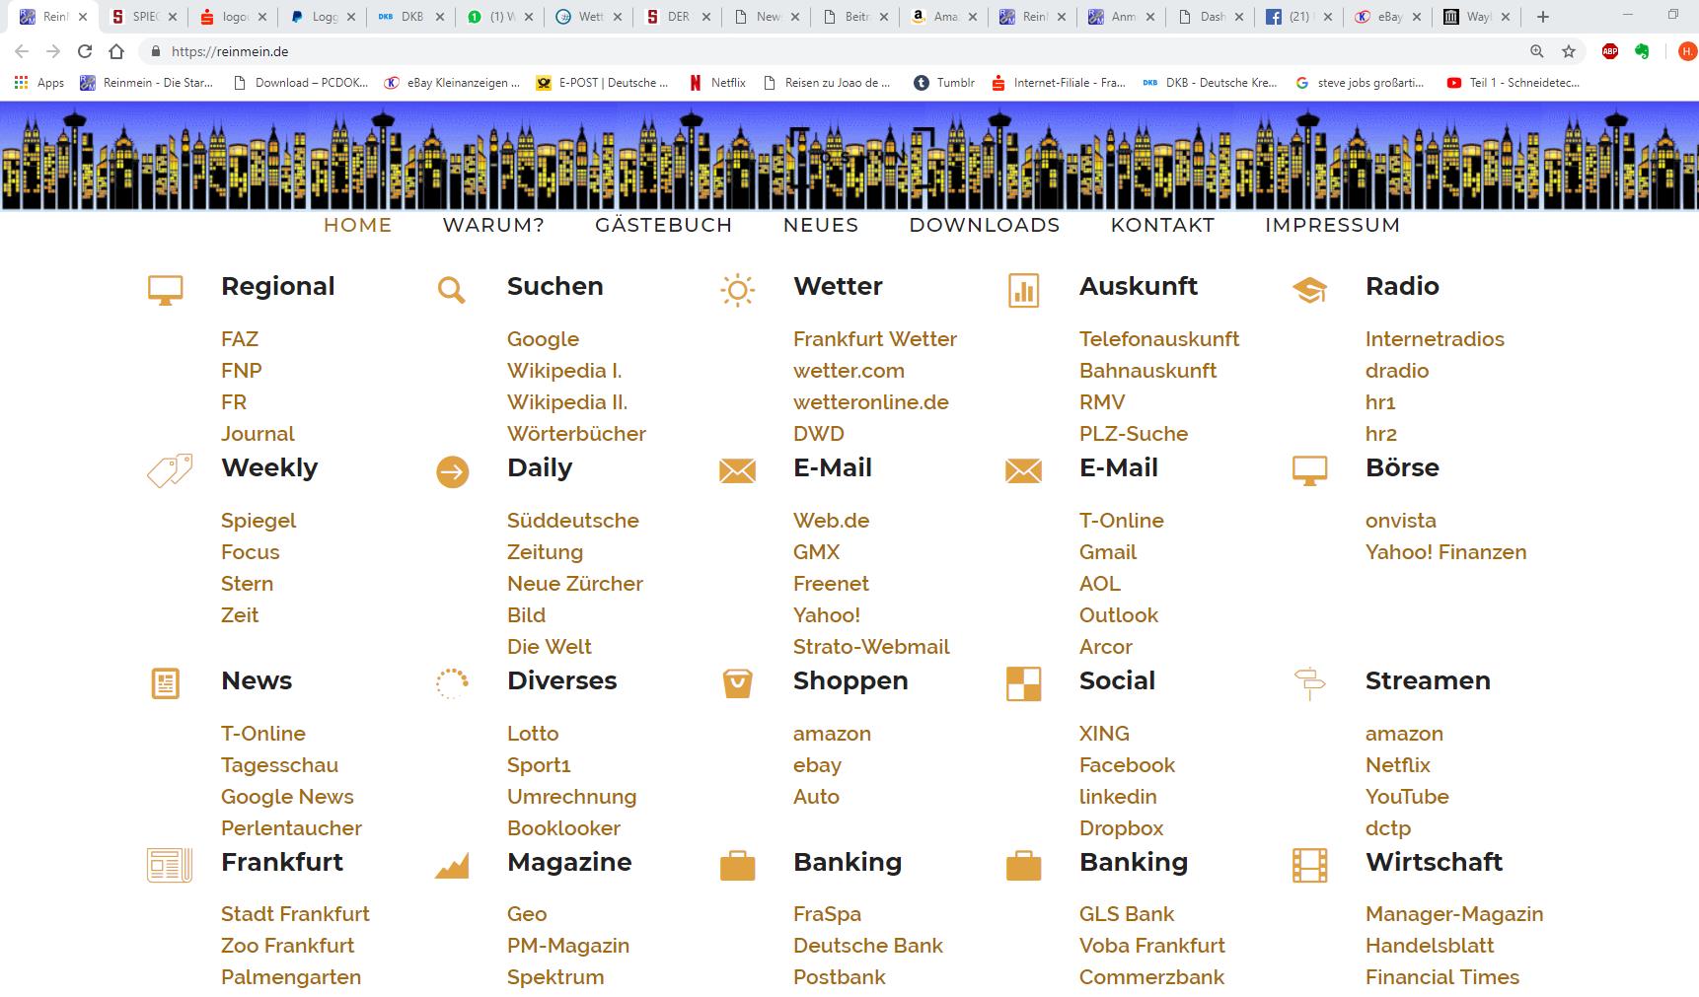Click the bar chart icon beside Auskunft
Image resolution: width=1699 pixels, height=997 pixels.
pyautogui.click(x=1023, y=290)
